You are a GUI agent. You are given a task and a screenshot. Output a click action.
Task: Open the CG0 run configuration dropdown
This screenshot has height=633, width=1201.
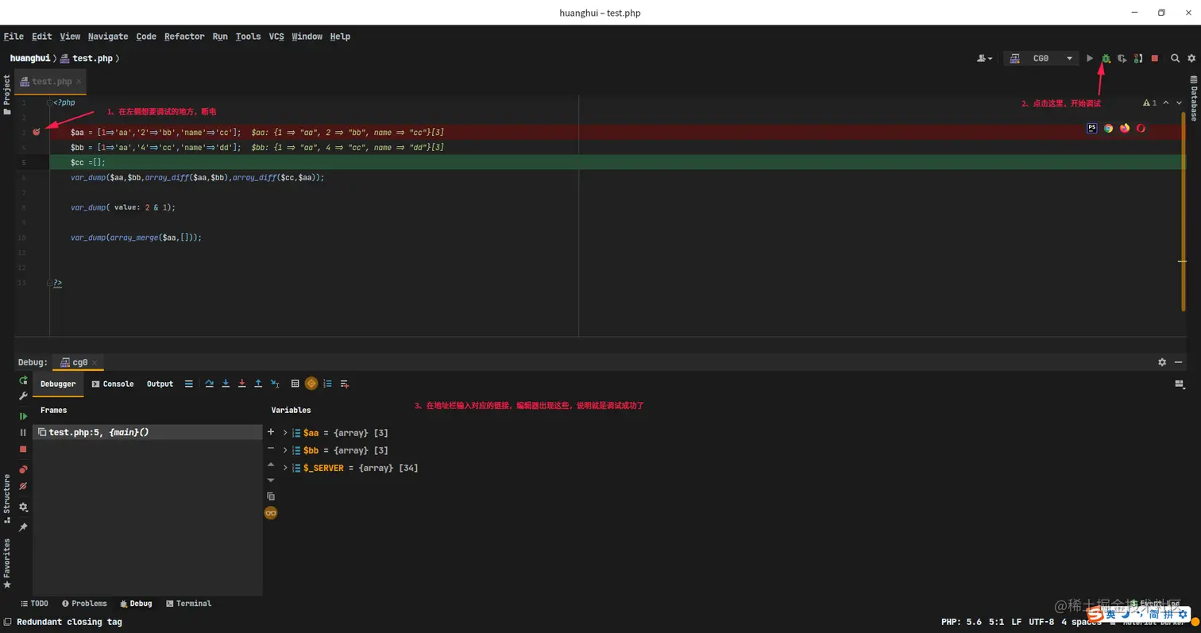1041,58
